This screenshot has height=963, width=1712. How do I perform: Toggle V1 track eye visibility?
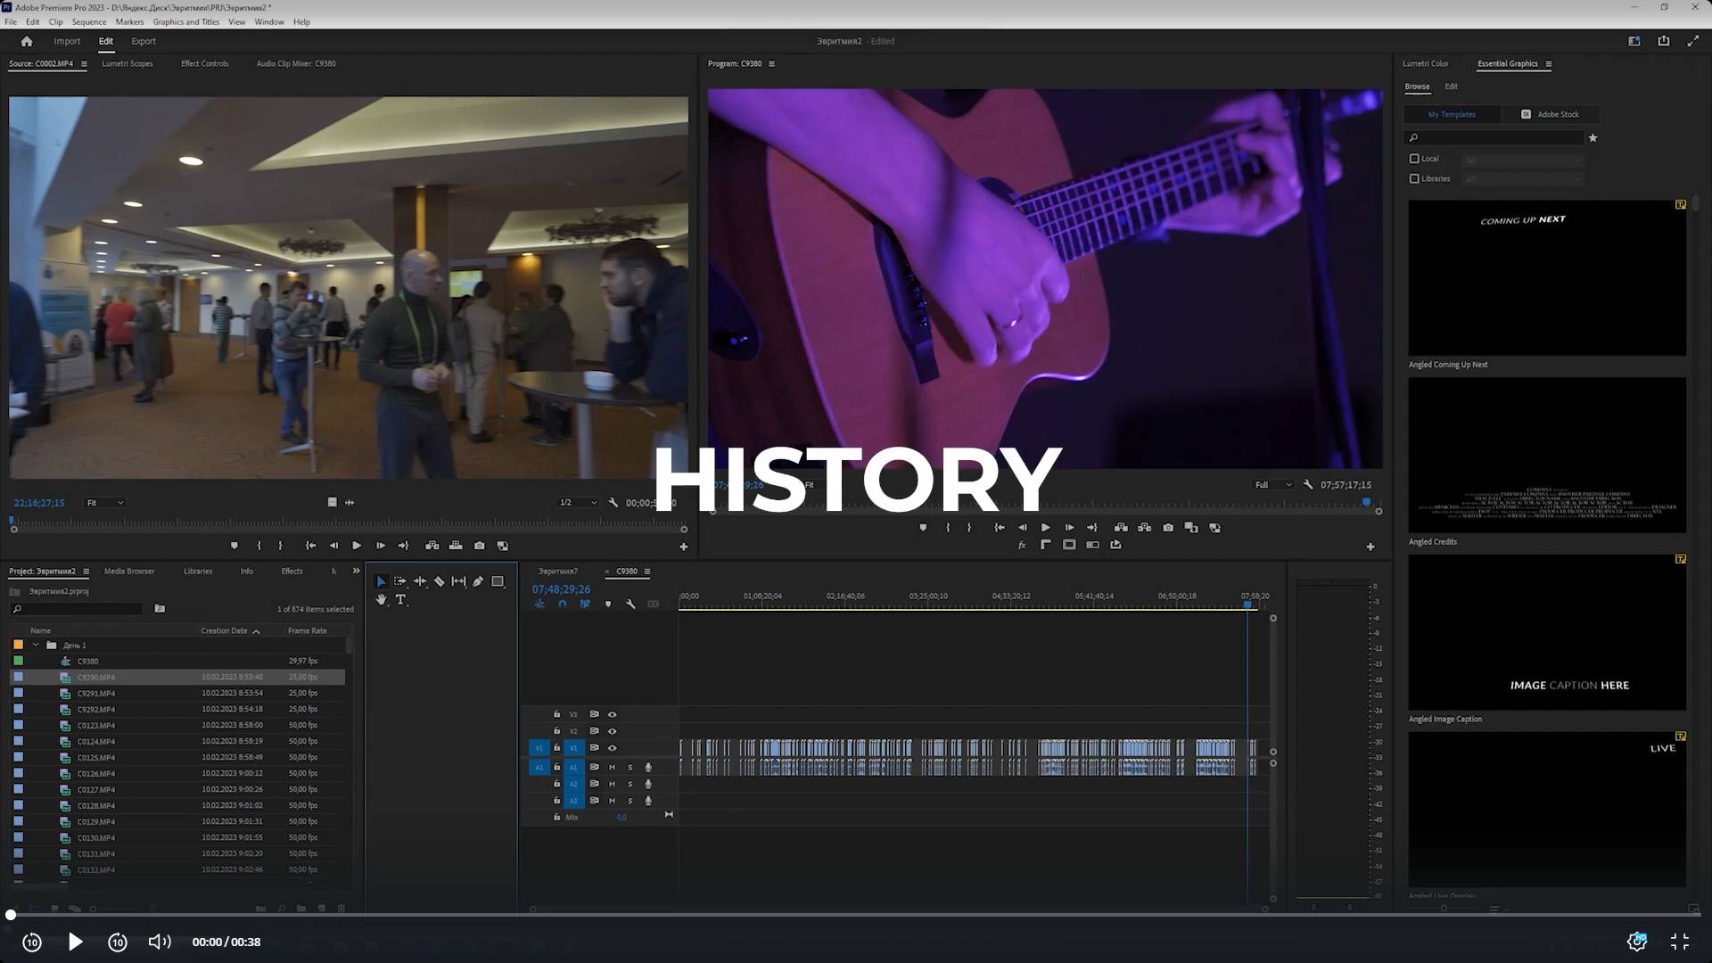(612, 748)
